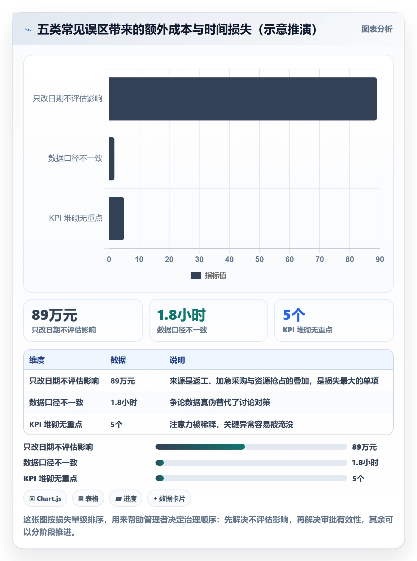Select table cell 89万元
417x561 pixels.
[x=123, y=381]
